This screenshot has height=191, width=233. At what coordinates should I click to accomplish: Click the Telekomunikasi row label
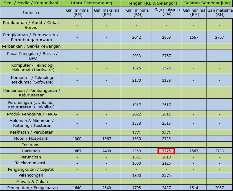31,163
